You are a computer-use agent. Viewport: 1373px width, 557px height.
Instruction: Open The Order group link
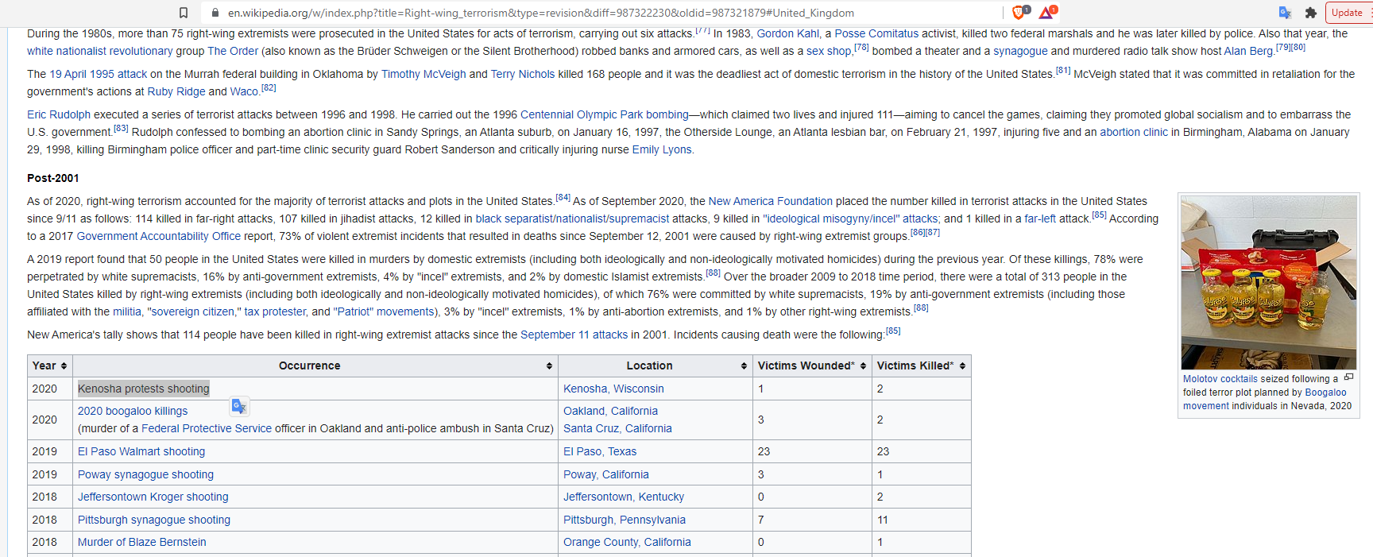[233, 51]
